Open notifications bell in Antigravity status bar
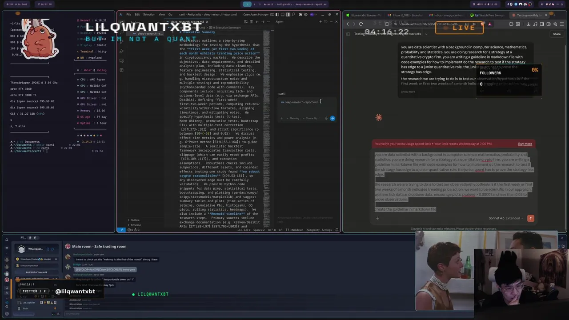Screen dimensions: 569x320 click(x=337, y=230)
